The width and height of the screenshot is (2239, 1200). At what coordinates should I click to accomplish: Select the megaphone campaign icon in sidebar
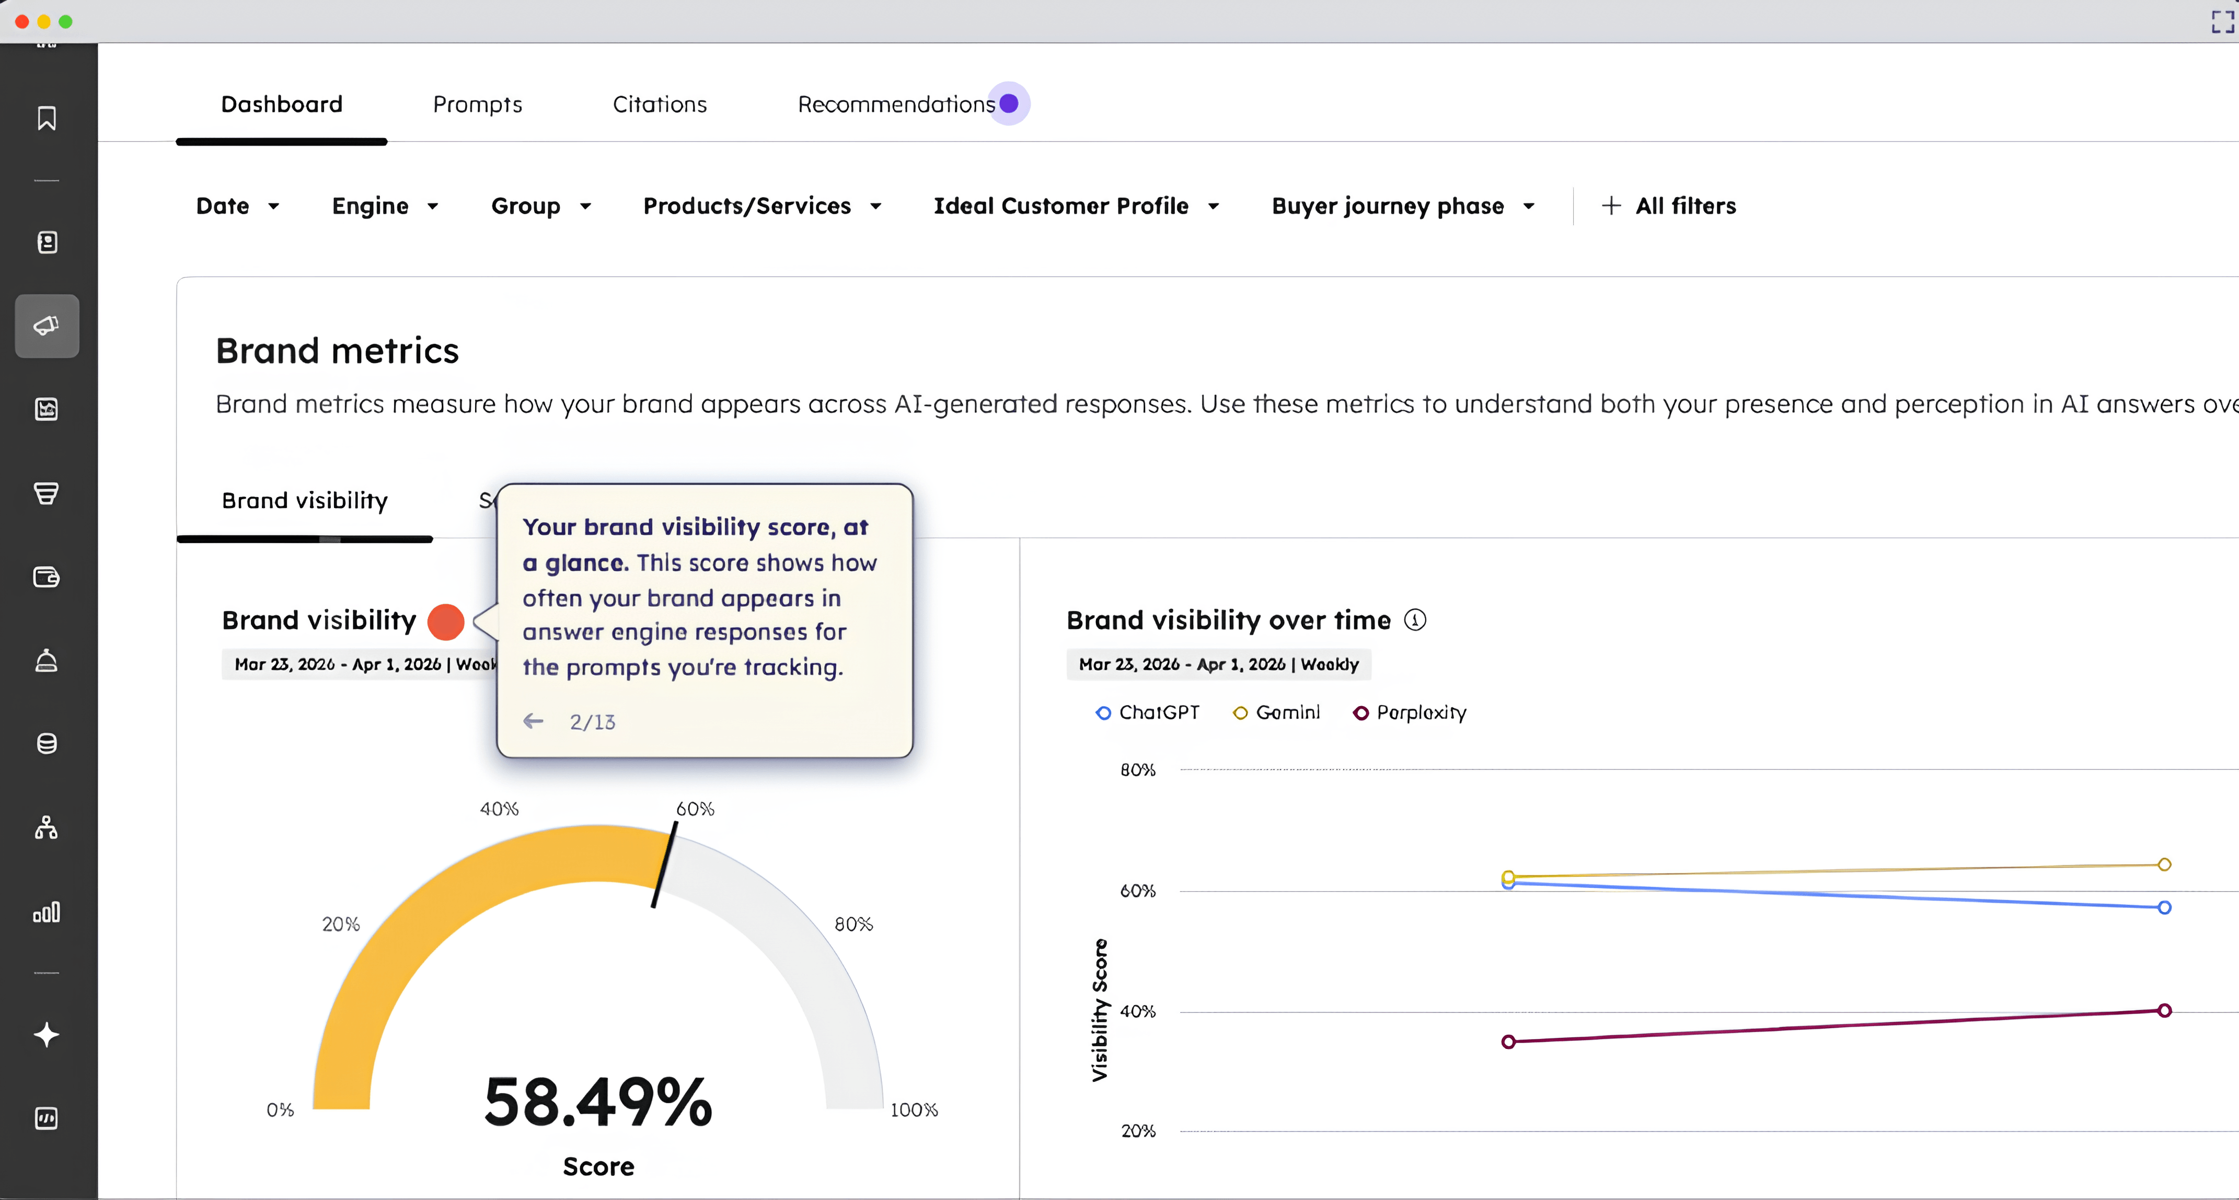(x=46, y=326)
